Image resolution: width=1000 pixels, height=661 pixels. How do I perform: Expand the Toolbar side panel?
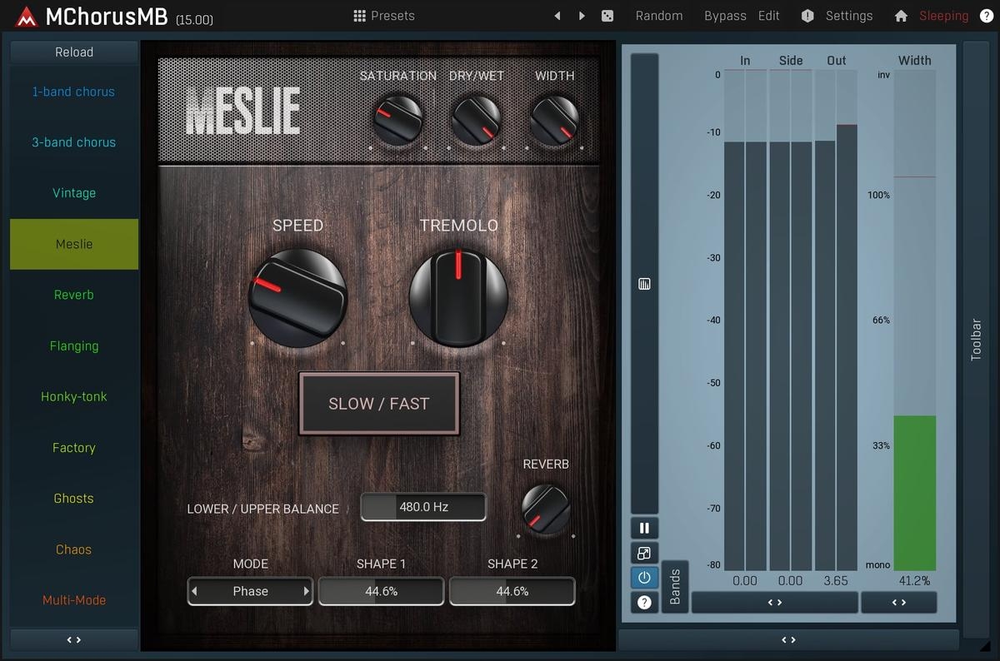976,339
